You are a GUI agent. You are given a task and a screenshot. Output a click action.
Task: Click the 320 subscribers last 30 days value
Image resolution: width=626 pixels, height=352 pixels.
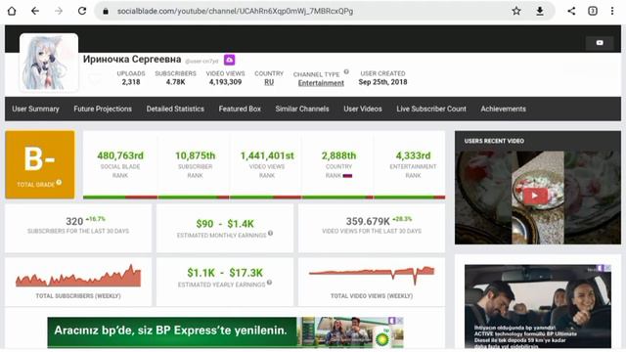point(74,221)
